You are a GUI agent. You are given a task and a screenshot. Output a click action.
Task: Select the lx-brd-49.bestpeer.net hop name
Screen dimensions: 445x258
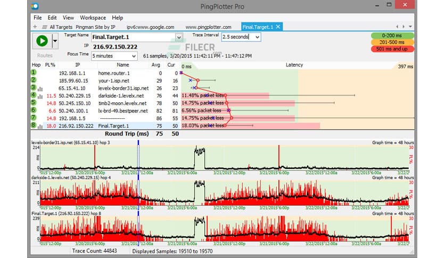(123, 111)
